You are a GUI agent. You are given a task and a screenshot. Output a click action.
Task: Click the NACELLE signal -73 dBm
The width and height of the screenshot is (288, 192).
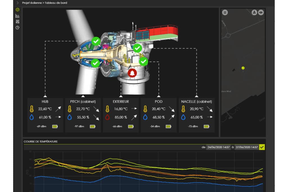click(193, 127)
